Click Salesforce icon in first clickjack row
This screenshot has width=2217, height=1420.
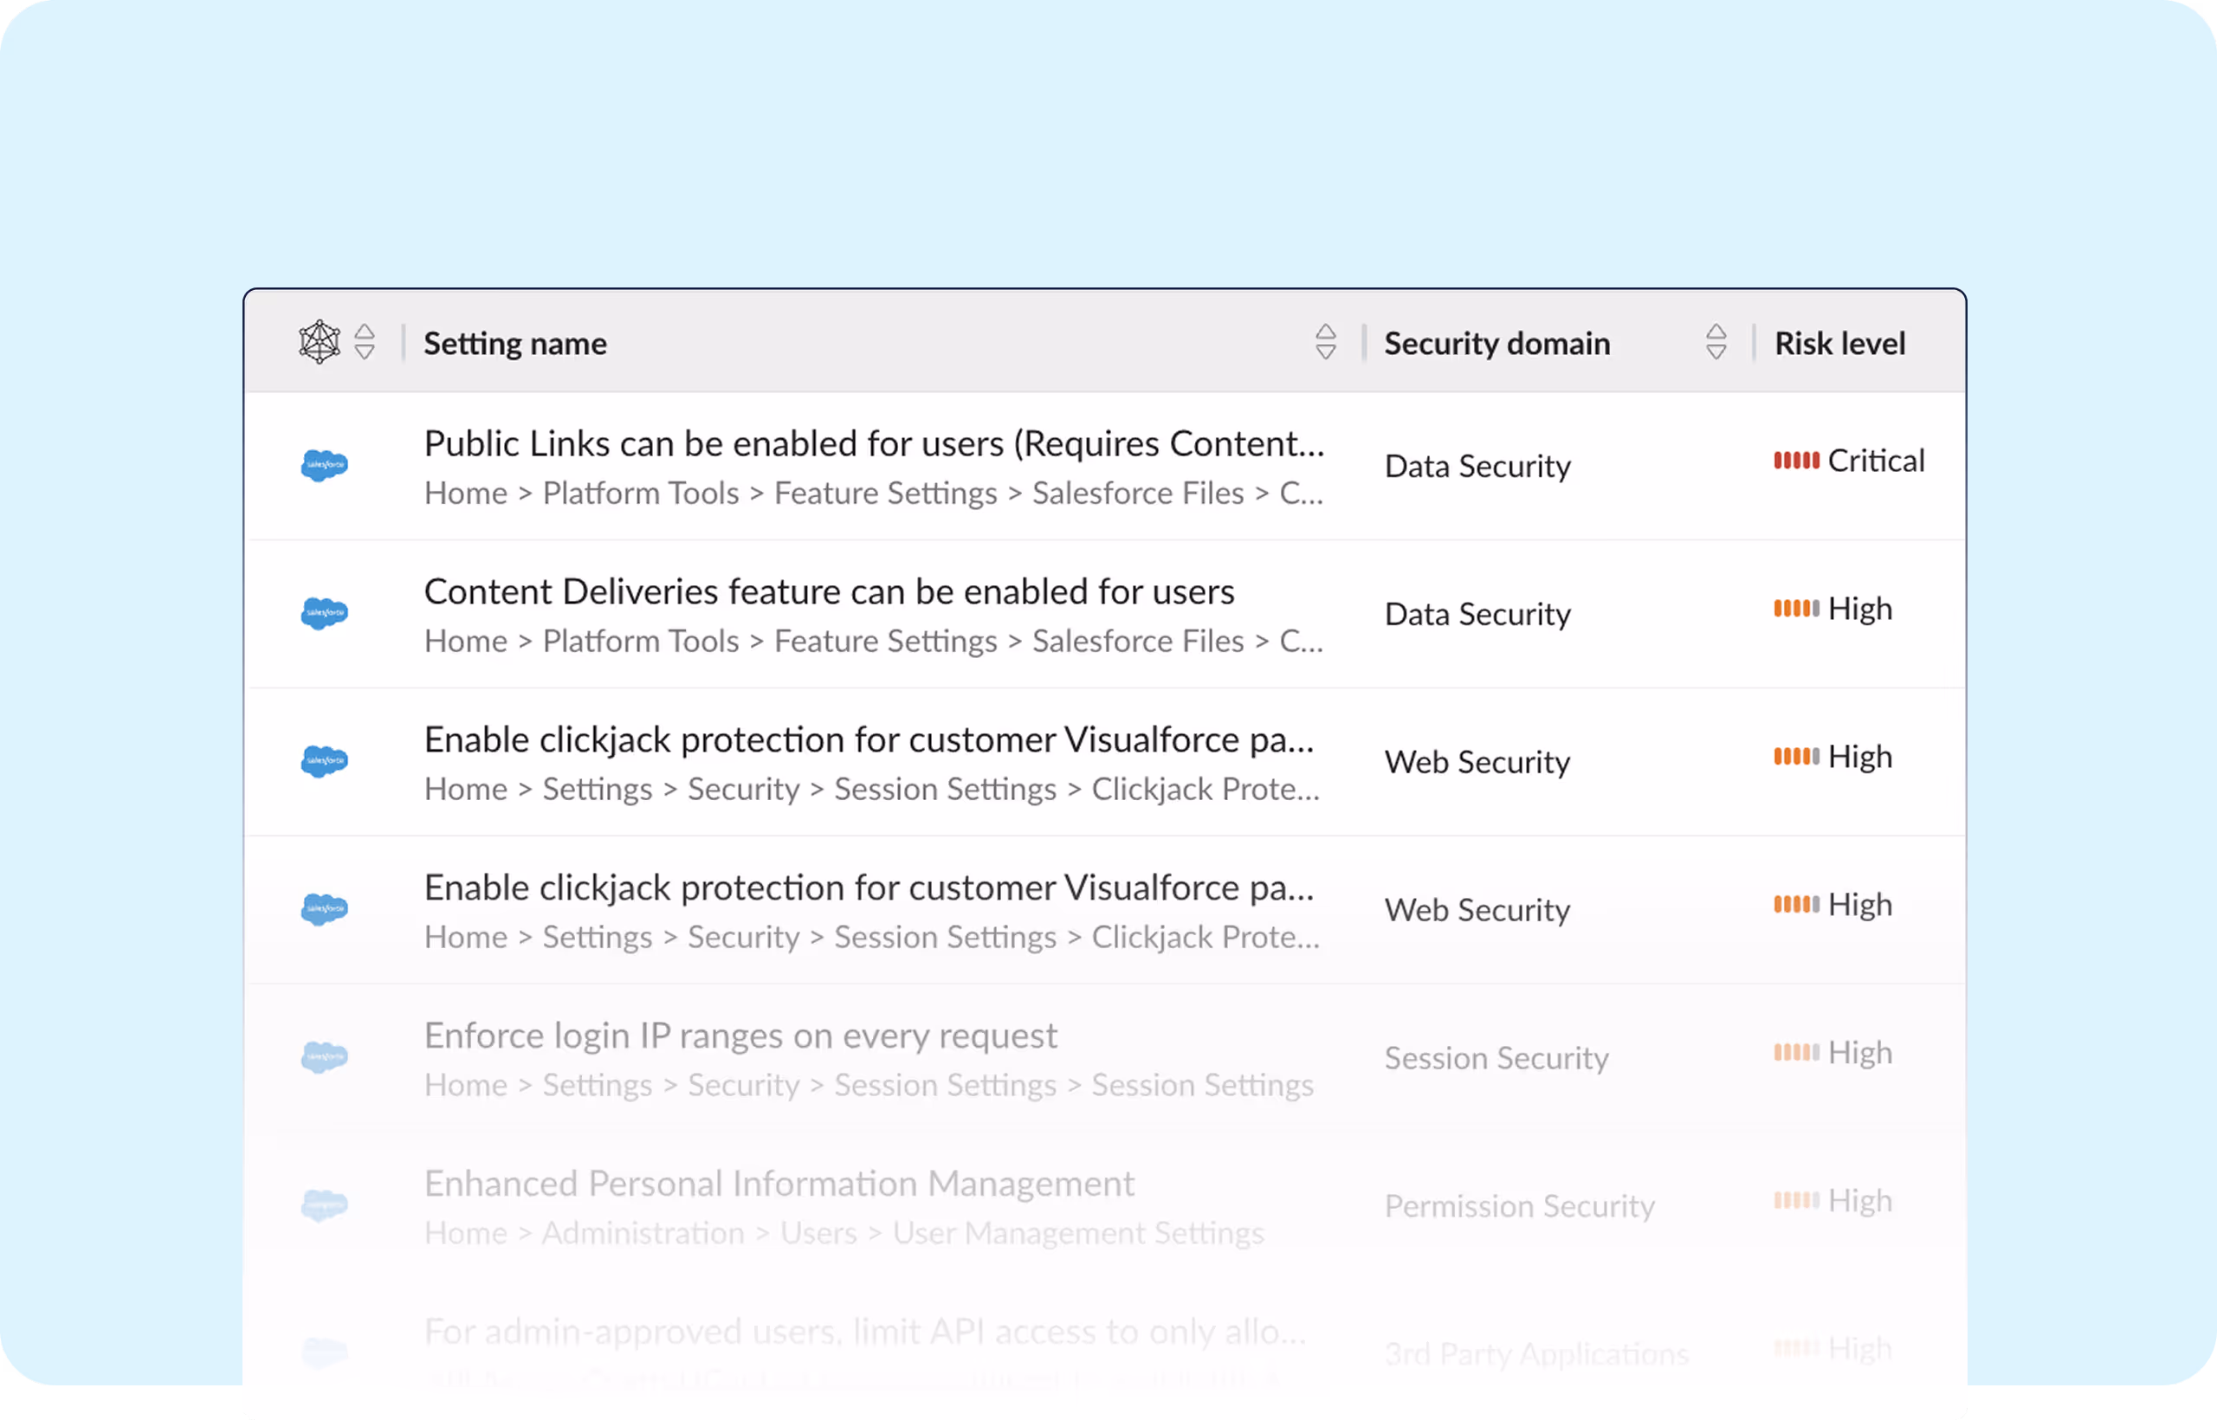pyautogui.click(x=325, y=761)
